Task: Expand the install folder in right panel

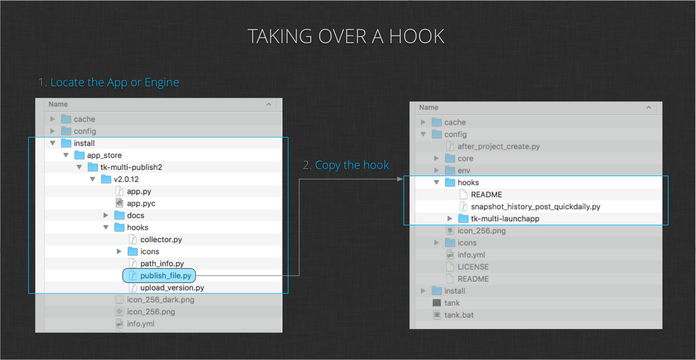Action: [423, 291]
